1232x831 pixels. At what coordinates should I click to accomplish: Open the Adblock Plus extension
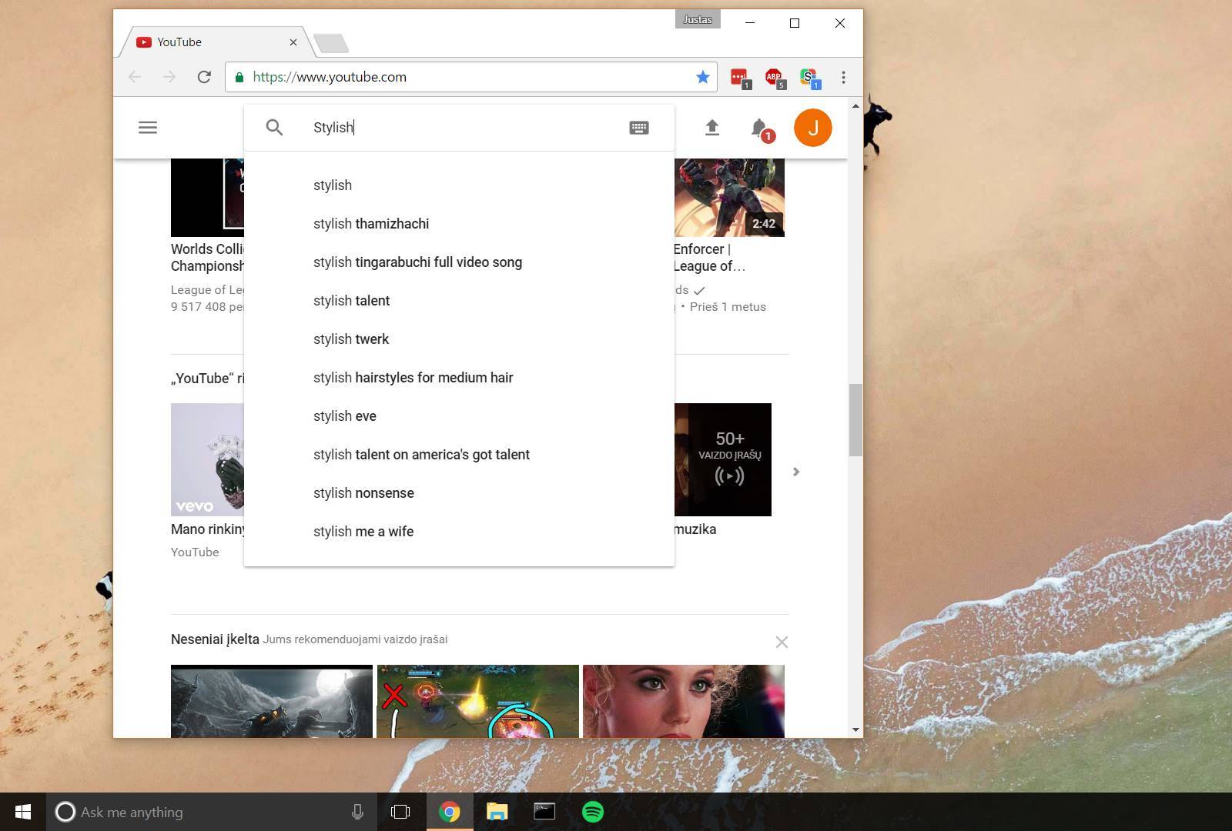775,78
